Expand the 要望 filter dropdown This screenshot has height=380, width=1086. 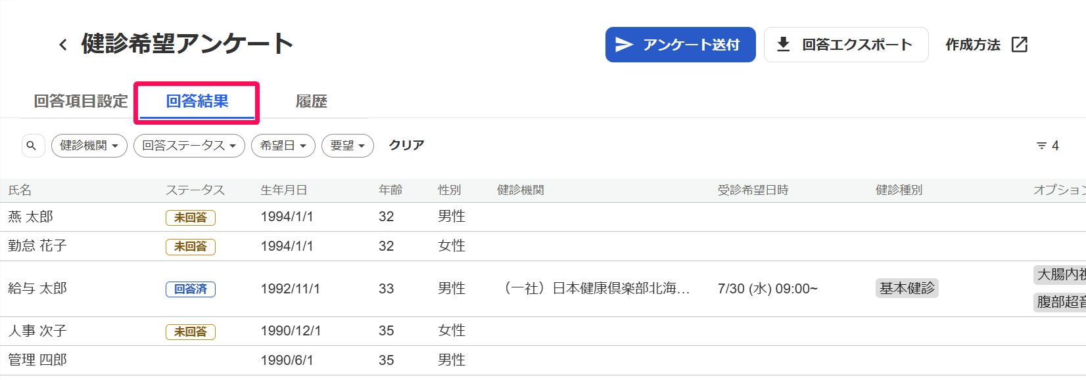click(x=348, y=146)
